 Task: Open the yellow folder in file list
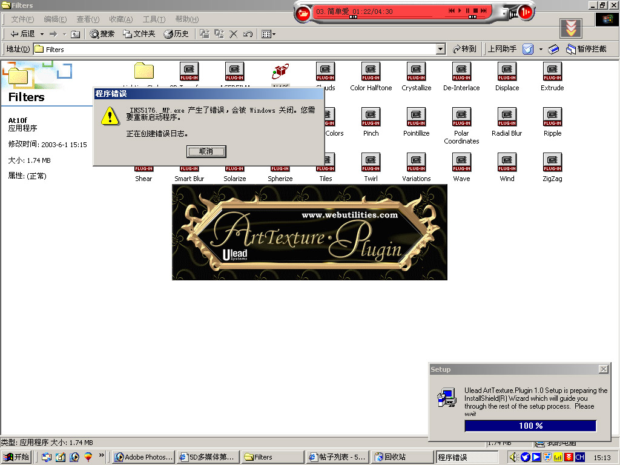point(144,71)
